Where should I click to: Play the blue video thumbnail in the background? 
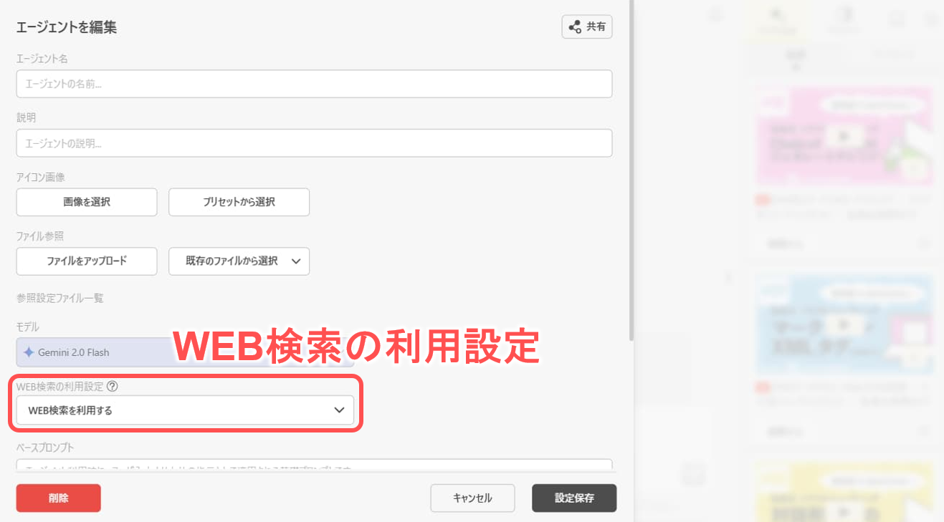(843, 324)
